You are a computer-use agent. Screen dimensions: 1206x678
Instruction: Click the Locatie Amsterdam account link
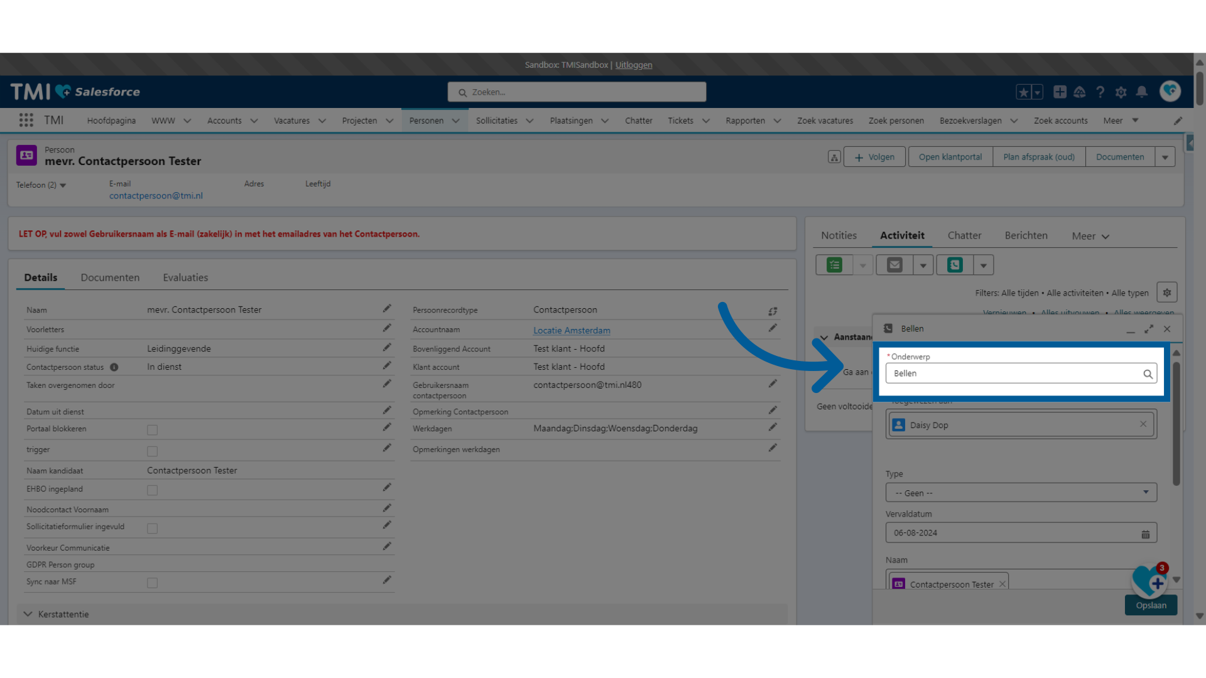pyautogui.click(x=572, y=330)
